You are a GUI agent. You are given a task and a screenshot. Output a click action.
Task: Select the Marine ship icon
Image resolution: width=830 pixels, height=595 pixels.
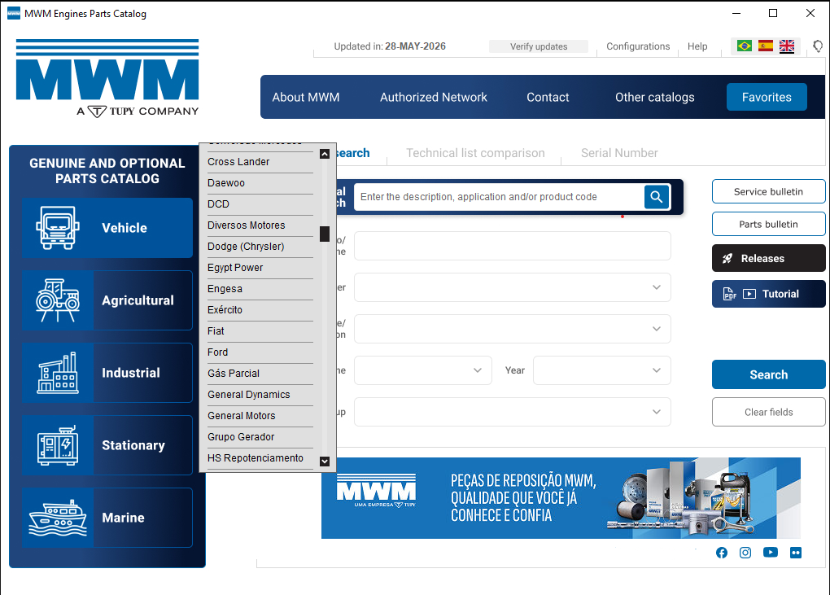click(58, 518)
